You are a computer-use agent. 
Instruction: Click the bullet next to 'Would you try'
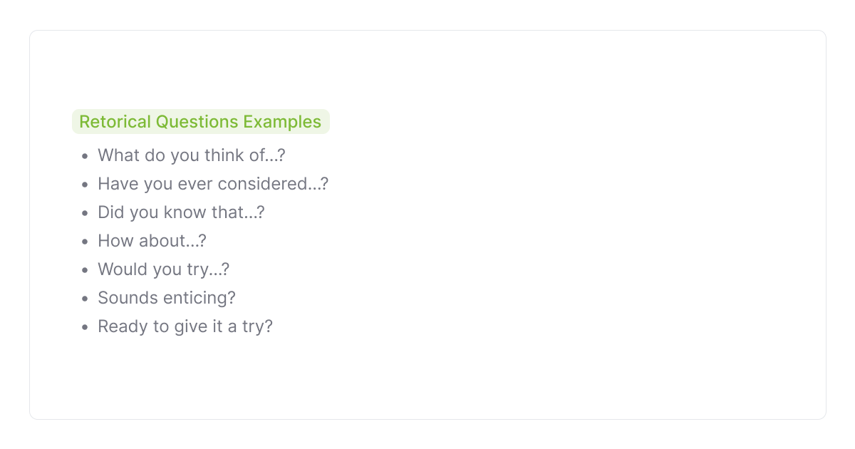coord(85,270)
